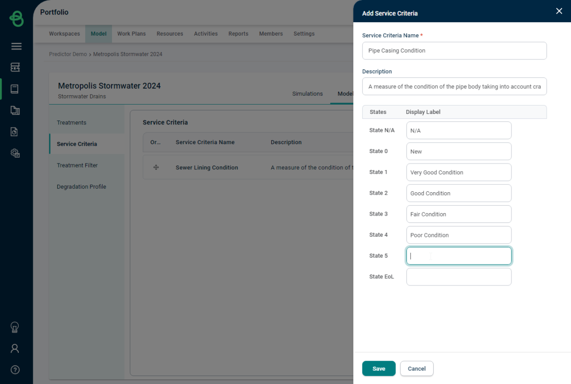
Task: Click the Description column header in table
Action: (x=286, y=142)
